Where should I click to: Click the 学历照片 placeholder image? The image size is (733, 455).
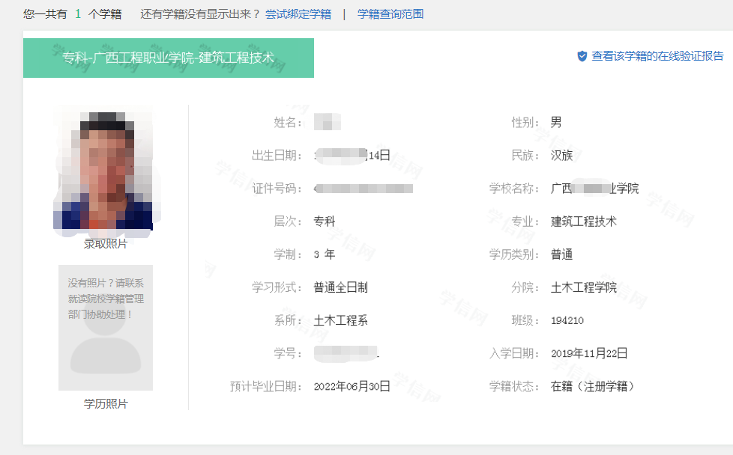tap(105, 327)
